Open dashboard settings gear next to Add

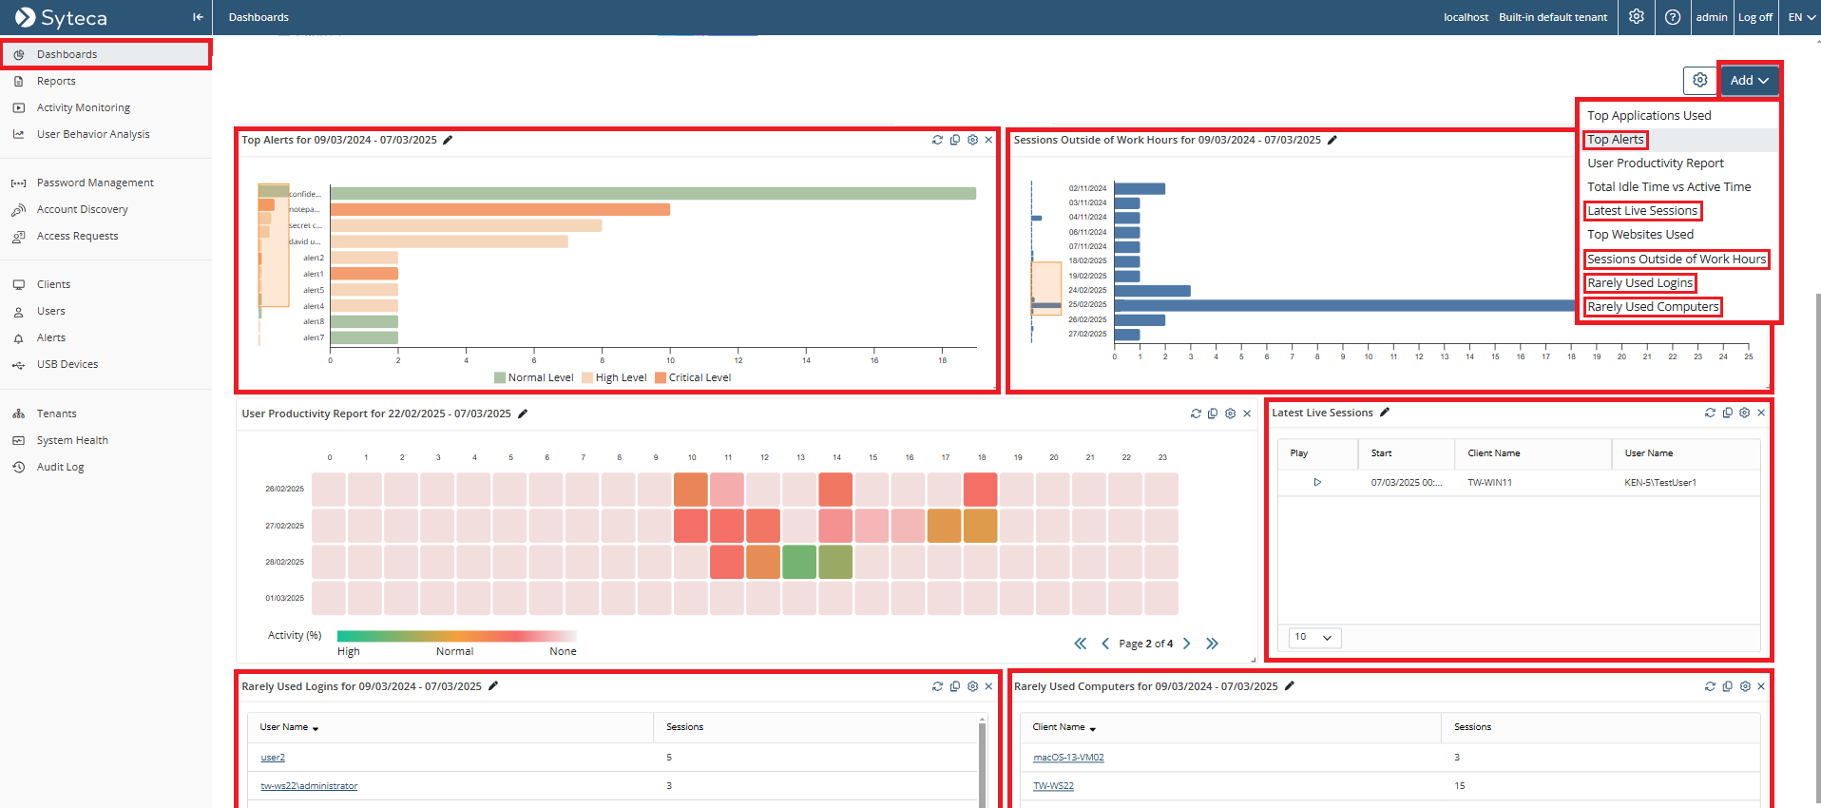1699,81
